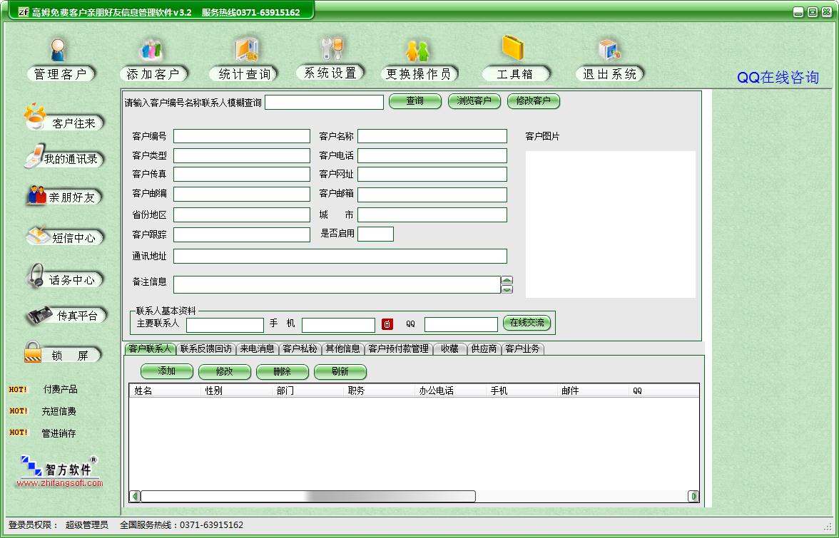Click the 添加客户 toolbar icon
Image resolution: width=839 pixels, height=538 pixels.
(x=151, y=51)
